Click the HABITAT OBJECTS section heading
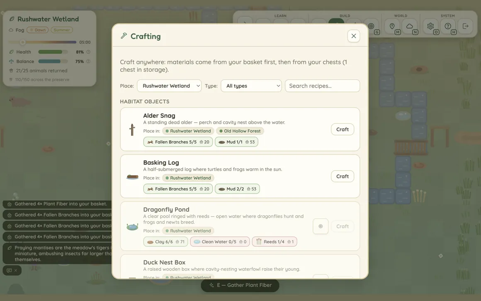481x301 pixels. [x=144, y=101]
